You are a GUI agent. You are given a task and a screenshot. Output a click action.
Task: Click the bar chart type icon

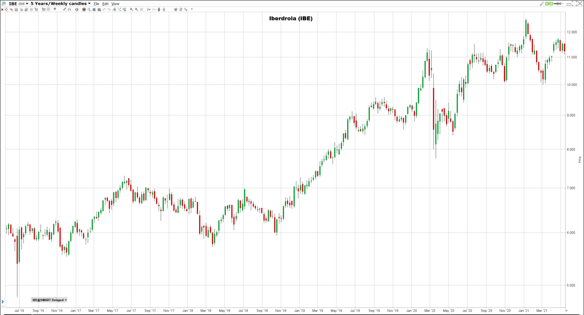tap(69, 9)
